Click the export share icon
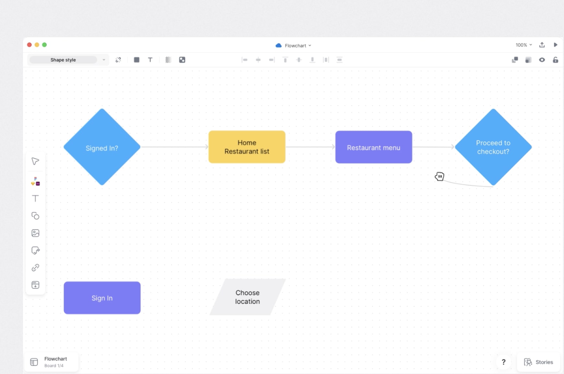Screen dimensions: 564x374 542,45
